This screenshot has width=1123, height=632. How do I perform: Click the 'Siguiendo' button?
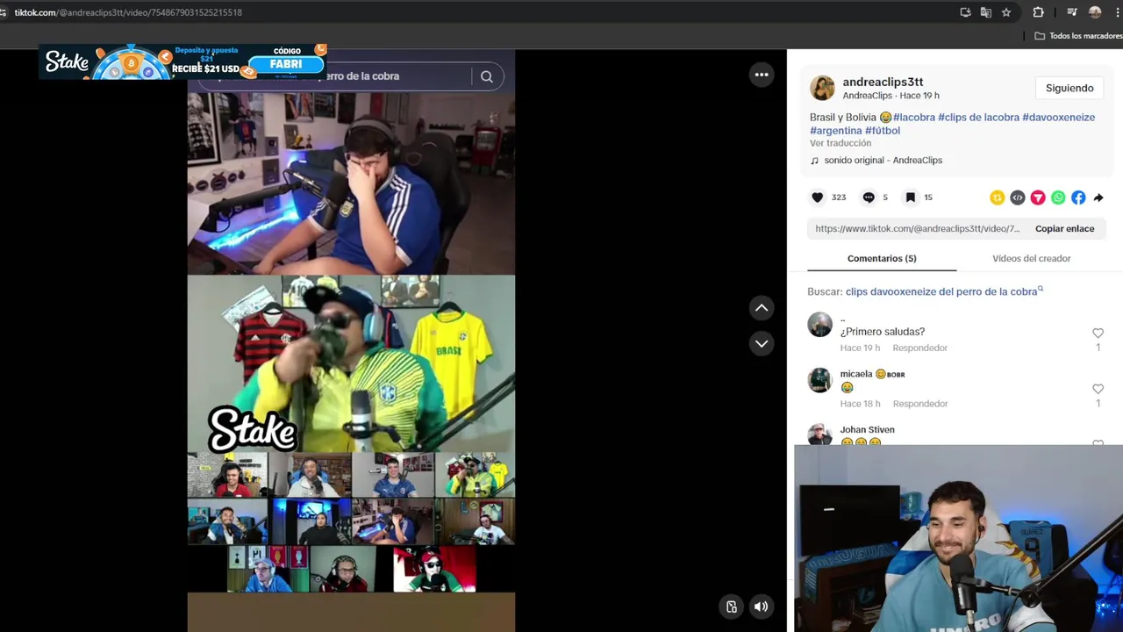tap(1069, 88)
